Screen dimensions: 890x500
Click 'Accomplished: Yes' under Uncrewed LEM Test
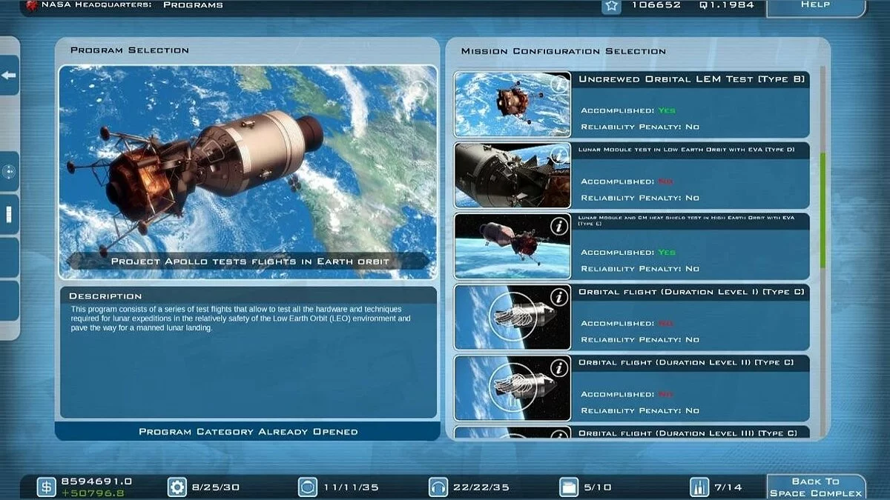click(628, 110)
